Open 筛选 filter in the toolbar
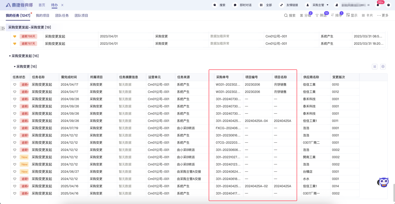The height and width of the screenshot is (204, 395). point(321,15)
